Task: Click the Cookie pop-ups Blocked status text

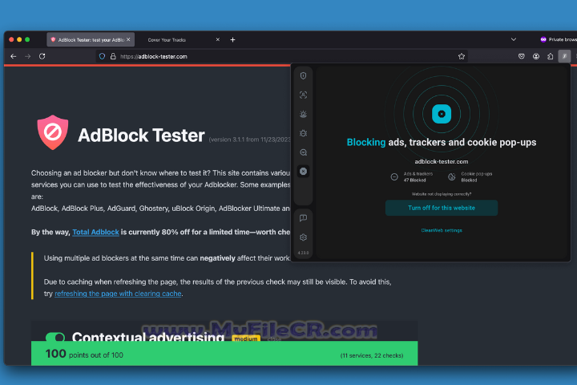Action: [x=469, y=180]
